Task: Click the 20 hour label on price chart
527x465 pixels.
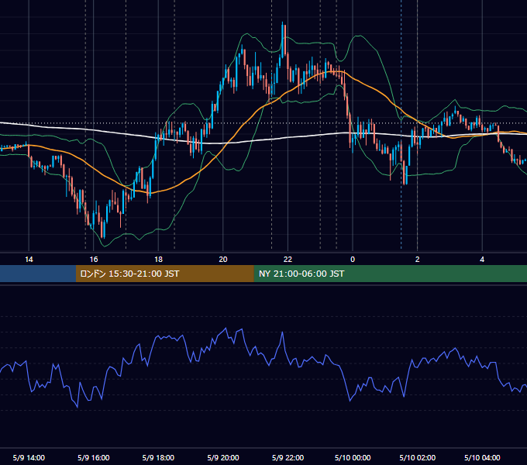Action: coord(223,260)
